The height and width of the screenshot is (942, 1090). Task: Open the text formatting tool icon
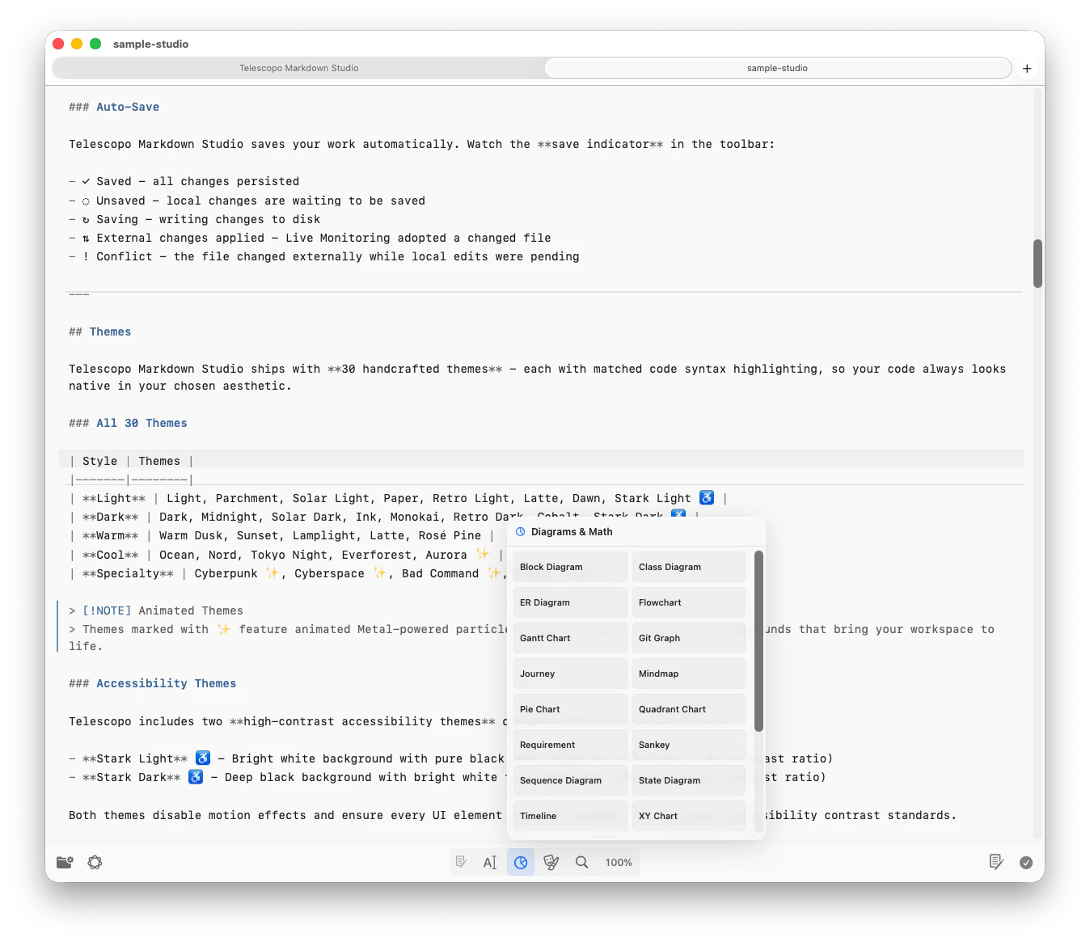click(490, 863)
